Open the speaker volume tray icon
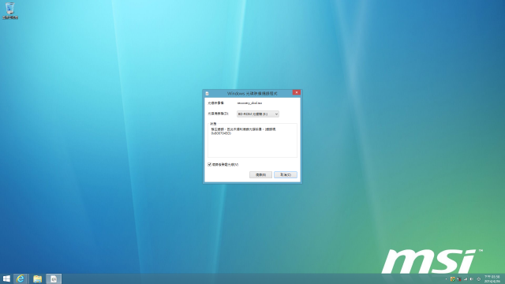This screenshot has height=284, width=505. coord(472,278)
